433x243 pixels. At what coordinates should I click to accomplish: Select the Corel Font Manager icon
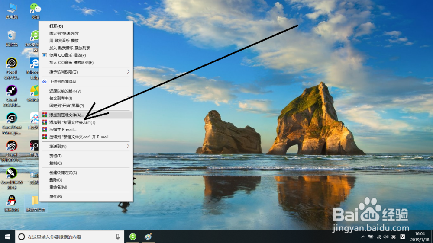[x=12, y=124]
